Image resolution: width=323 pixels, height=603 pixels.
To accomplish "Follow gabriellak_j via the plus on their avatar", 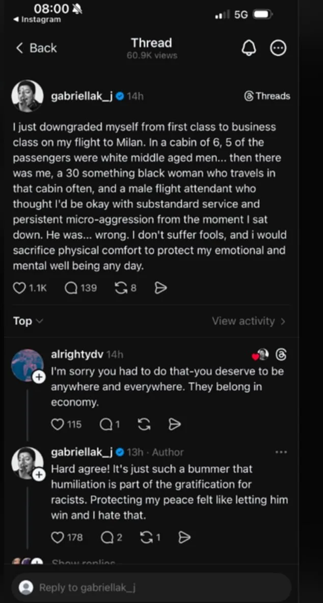I will (x=39, y=475).
